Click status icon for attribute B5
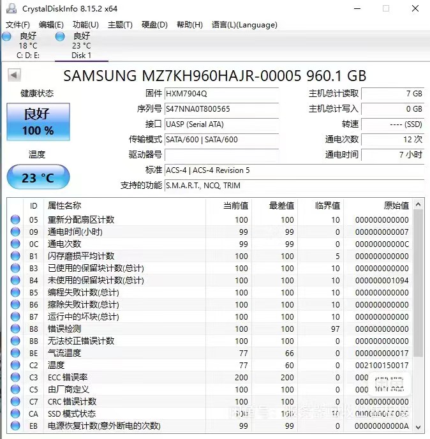The width and height of the screenshot is (430, 439). click(15, 292)
